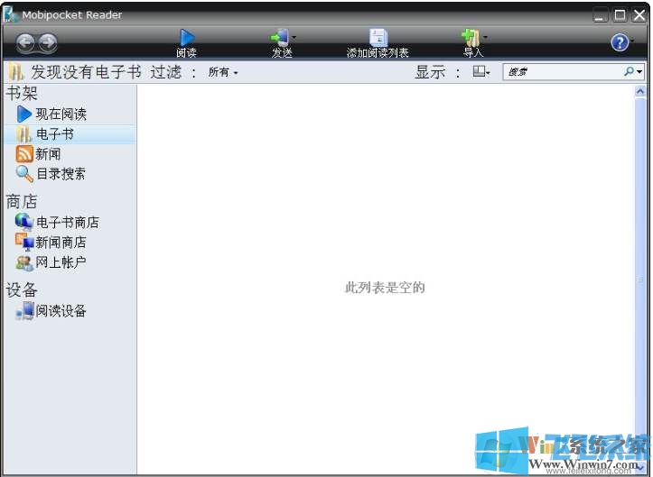This screenshot has height=477, width=653.
Task: Open 新闻商店 under 商店
Action: tap(61, 243)
